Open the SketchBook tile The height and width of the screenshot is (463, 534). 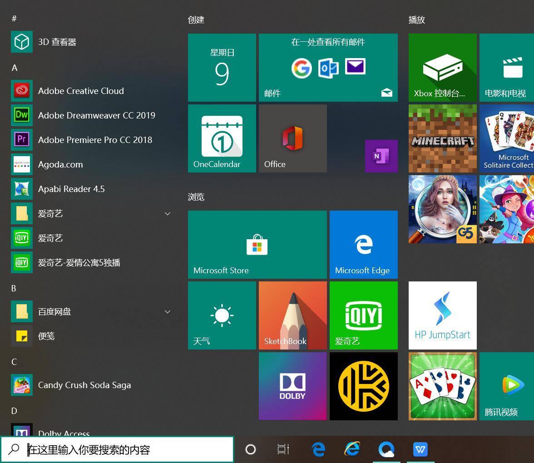click(x=293, y=315)
